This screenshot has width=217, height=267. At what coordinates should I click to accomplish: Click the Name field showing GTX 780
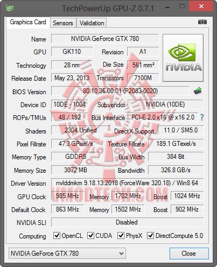click(105, 39)
